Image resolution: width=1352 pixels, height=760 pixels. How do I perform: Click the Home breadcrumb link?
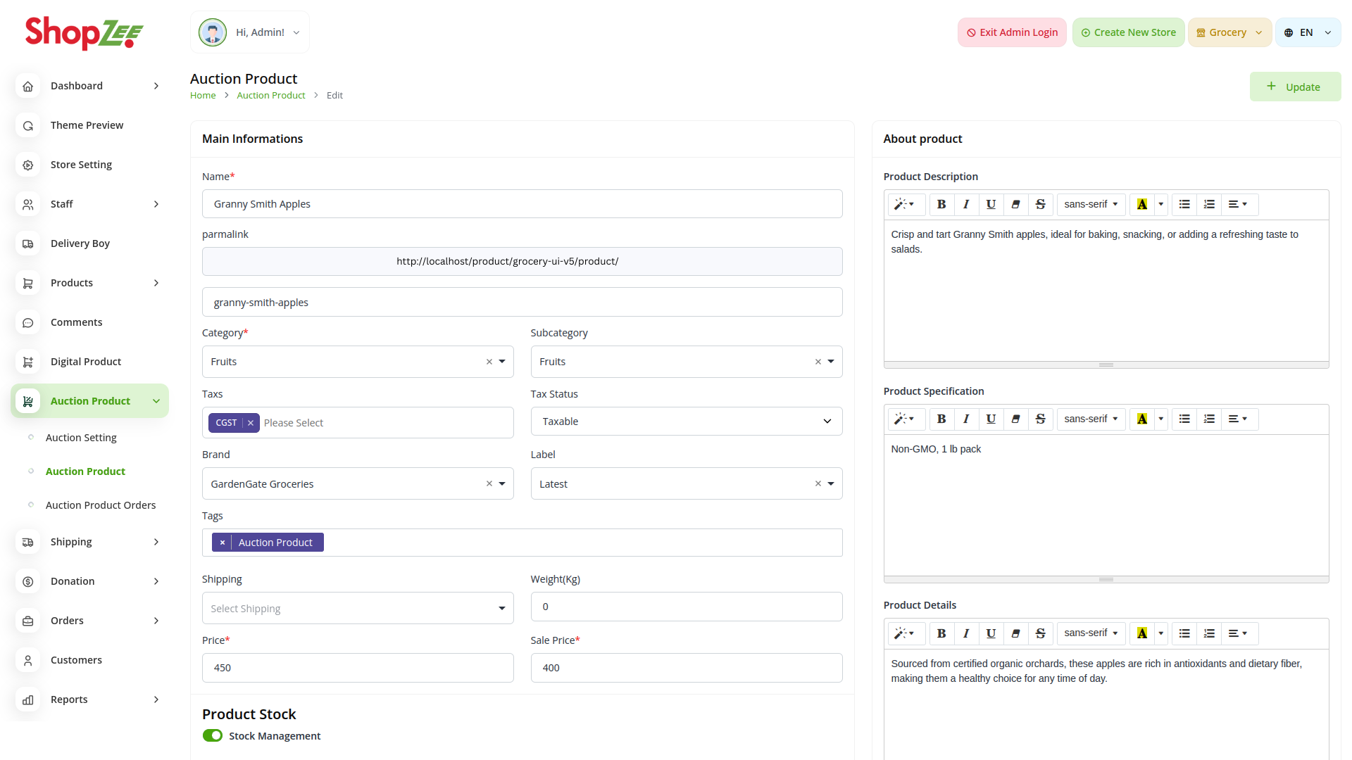pyautogui.click(x=203, y=96)
